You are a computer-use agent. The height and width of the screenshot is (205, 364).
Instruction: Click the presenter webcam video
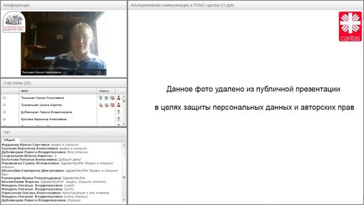point(64,43)
